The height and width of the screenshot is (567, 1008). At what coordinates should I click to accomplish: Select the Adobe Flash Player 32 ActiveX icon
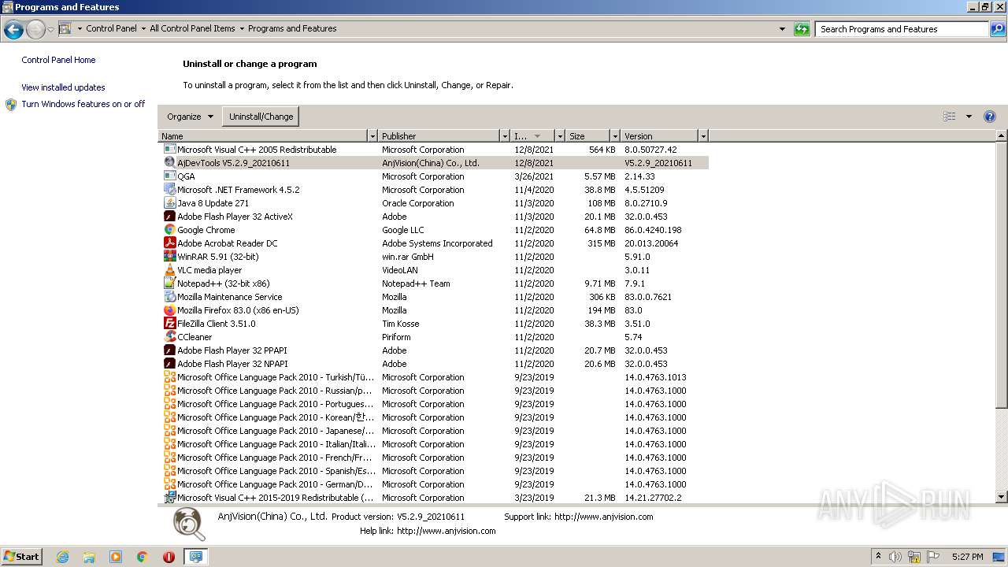tap(169, 217)
